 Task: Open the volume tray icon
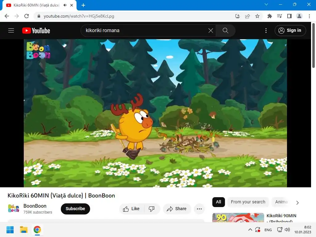click(x=287, y=230)
